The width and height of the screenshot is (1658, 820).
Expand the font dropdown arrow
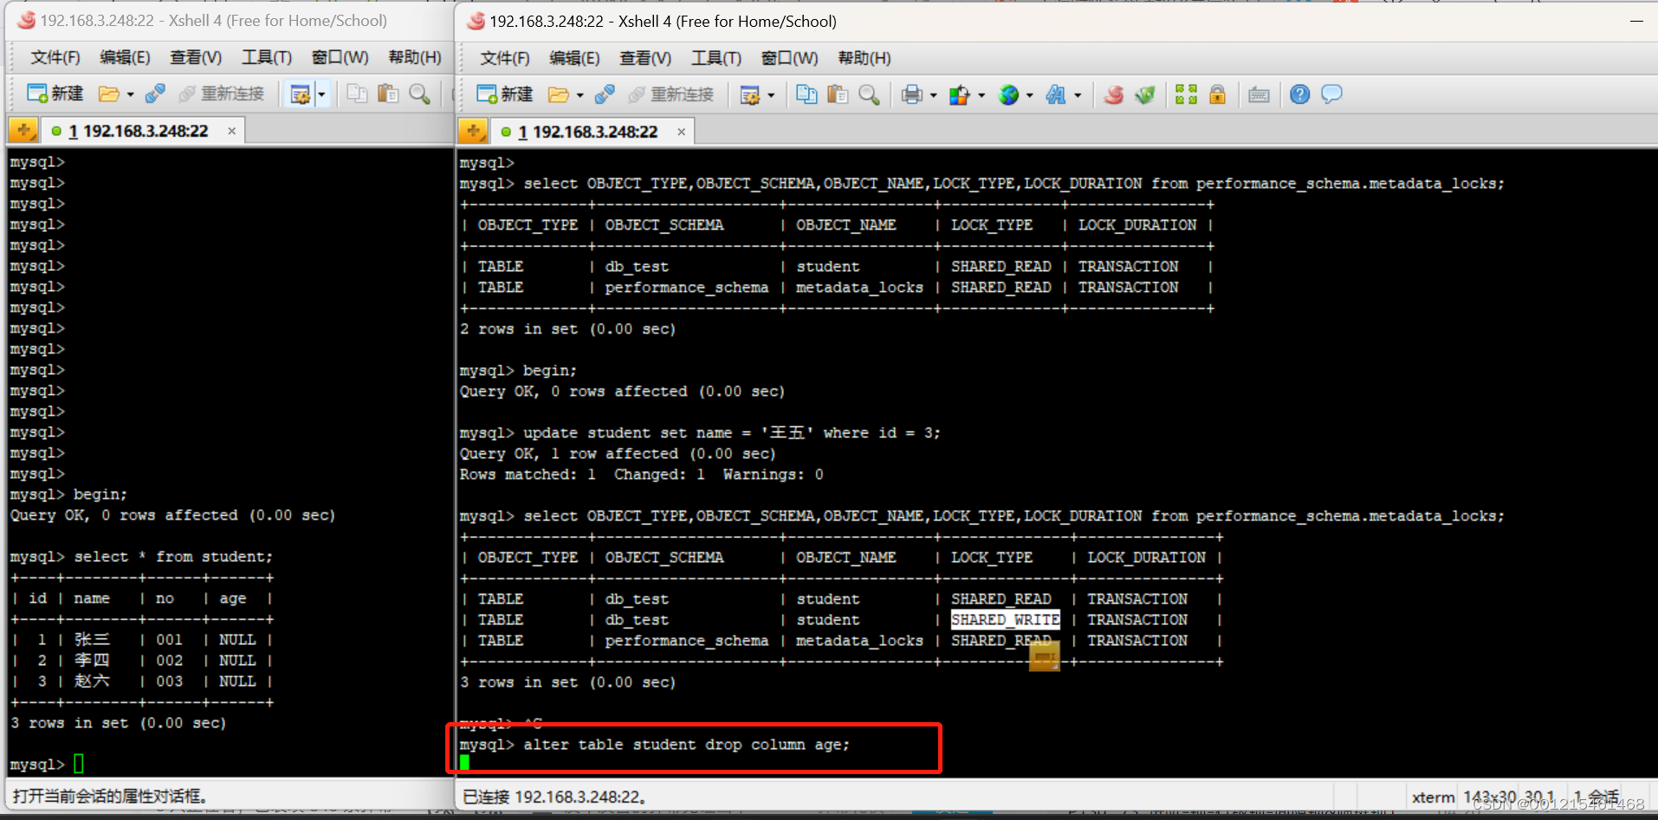coord(1078,95)
